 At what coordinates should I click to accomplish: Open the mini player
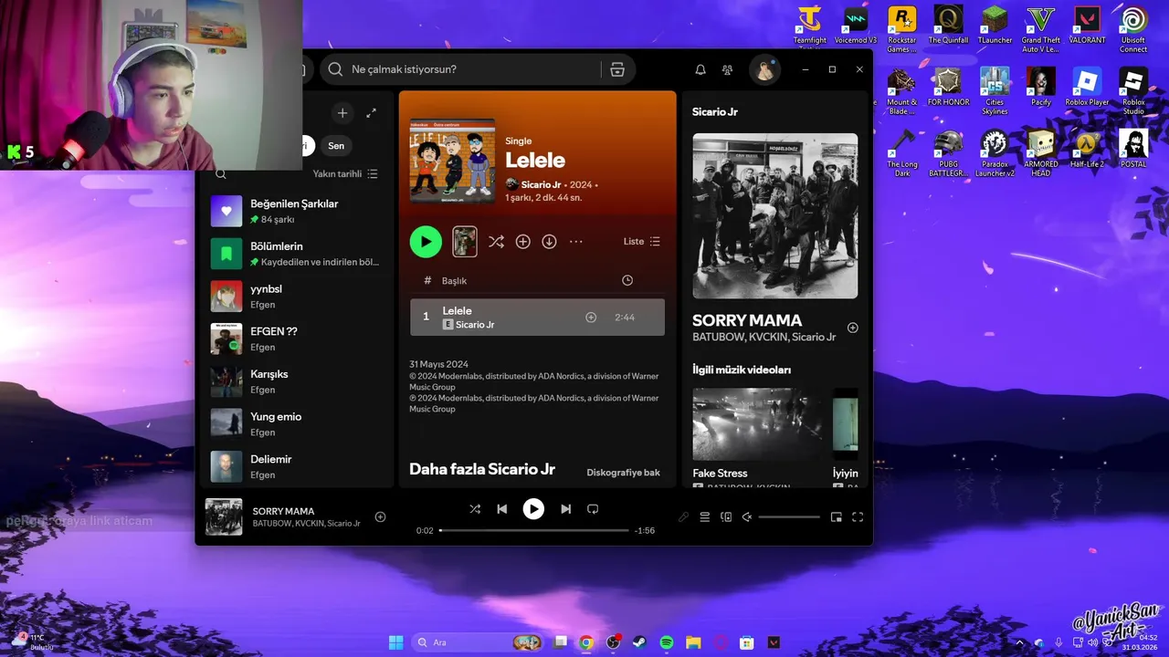837,517
